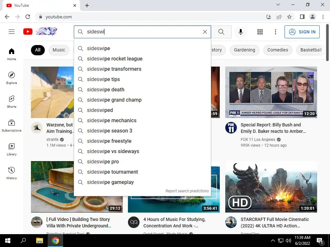Choose 'sideswipe mechanics' suggestion
330x247 pixels.
[x=142, y=120]
